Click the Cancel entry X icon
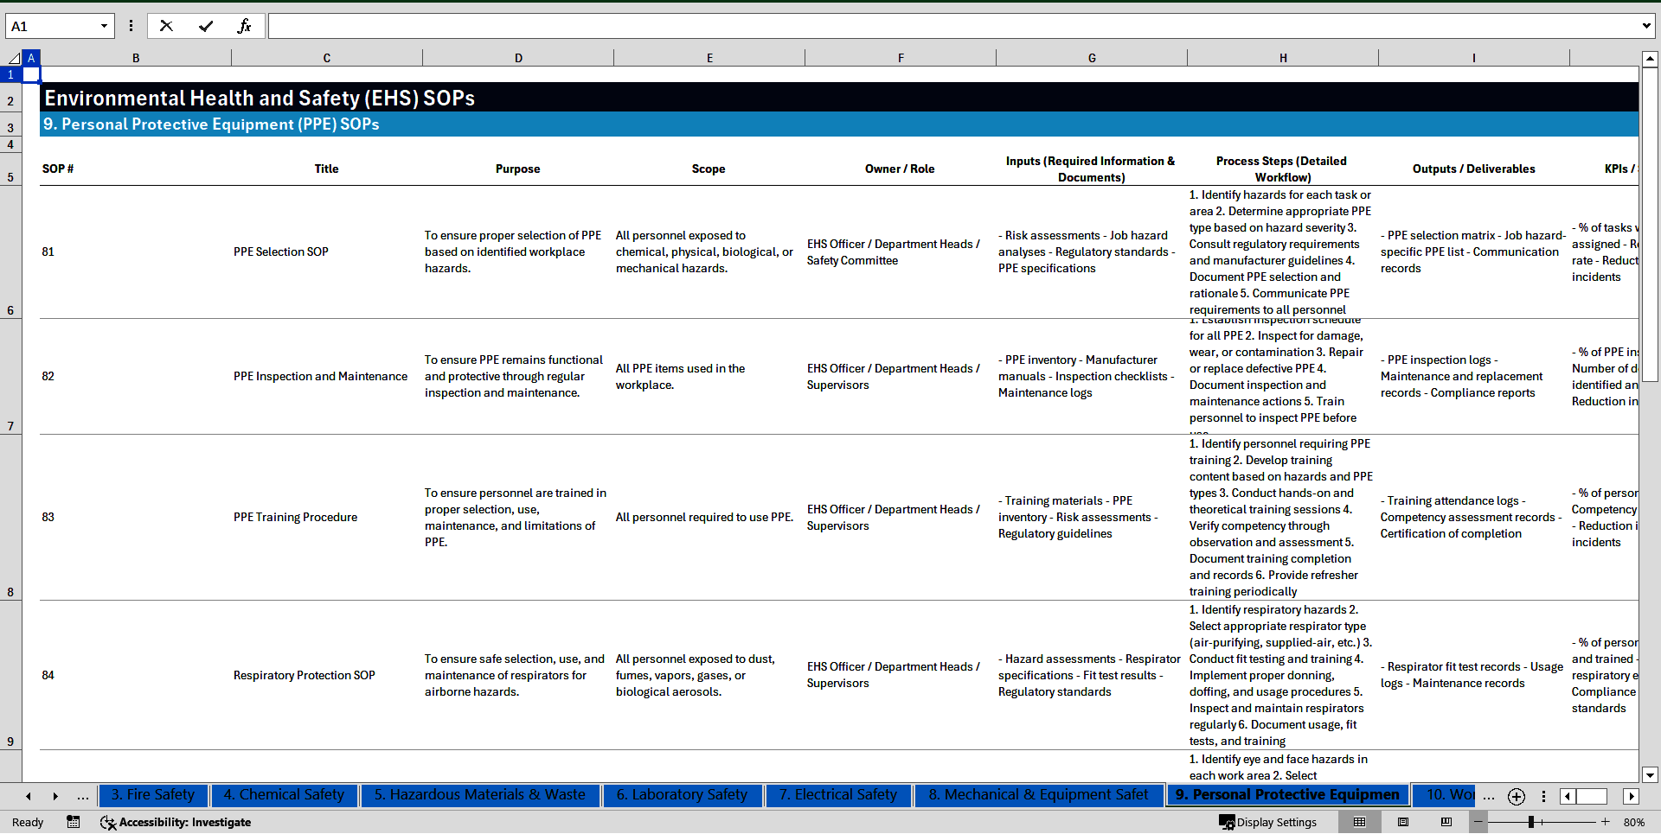The image size is (1661, 834). [x=166, y=26]
